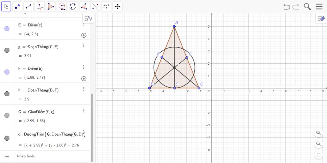The image size is (327, 163).
Task: Select the Move arrow tool
Action: pos(6,6)
